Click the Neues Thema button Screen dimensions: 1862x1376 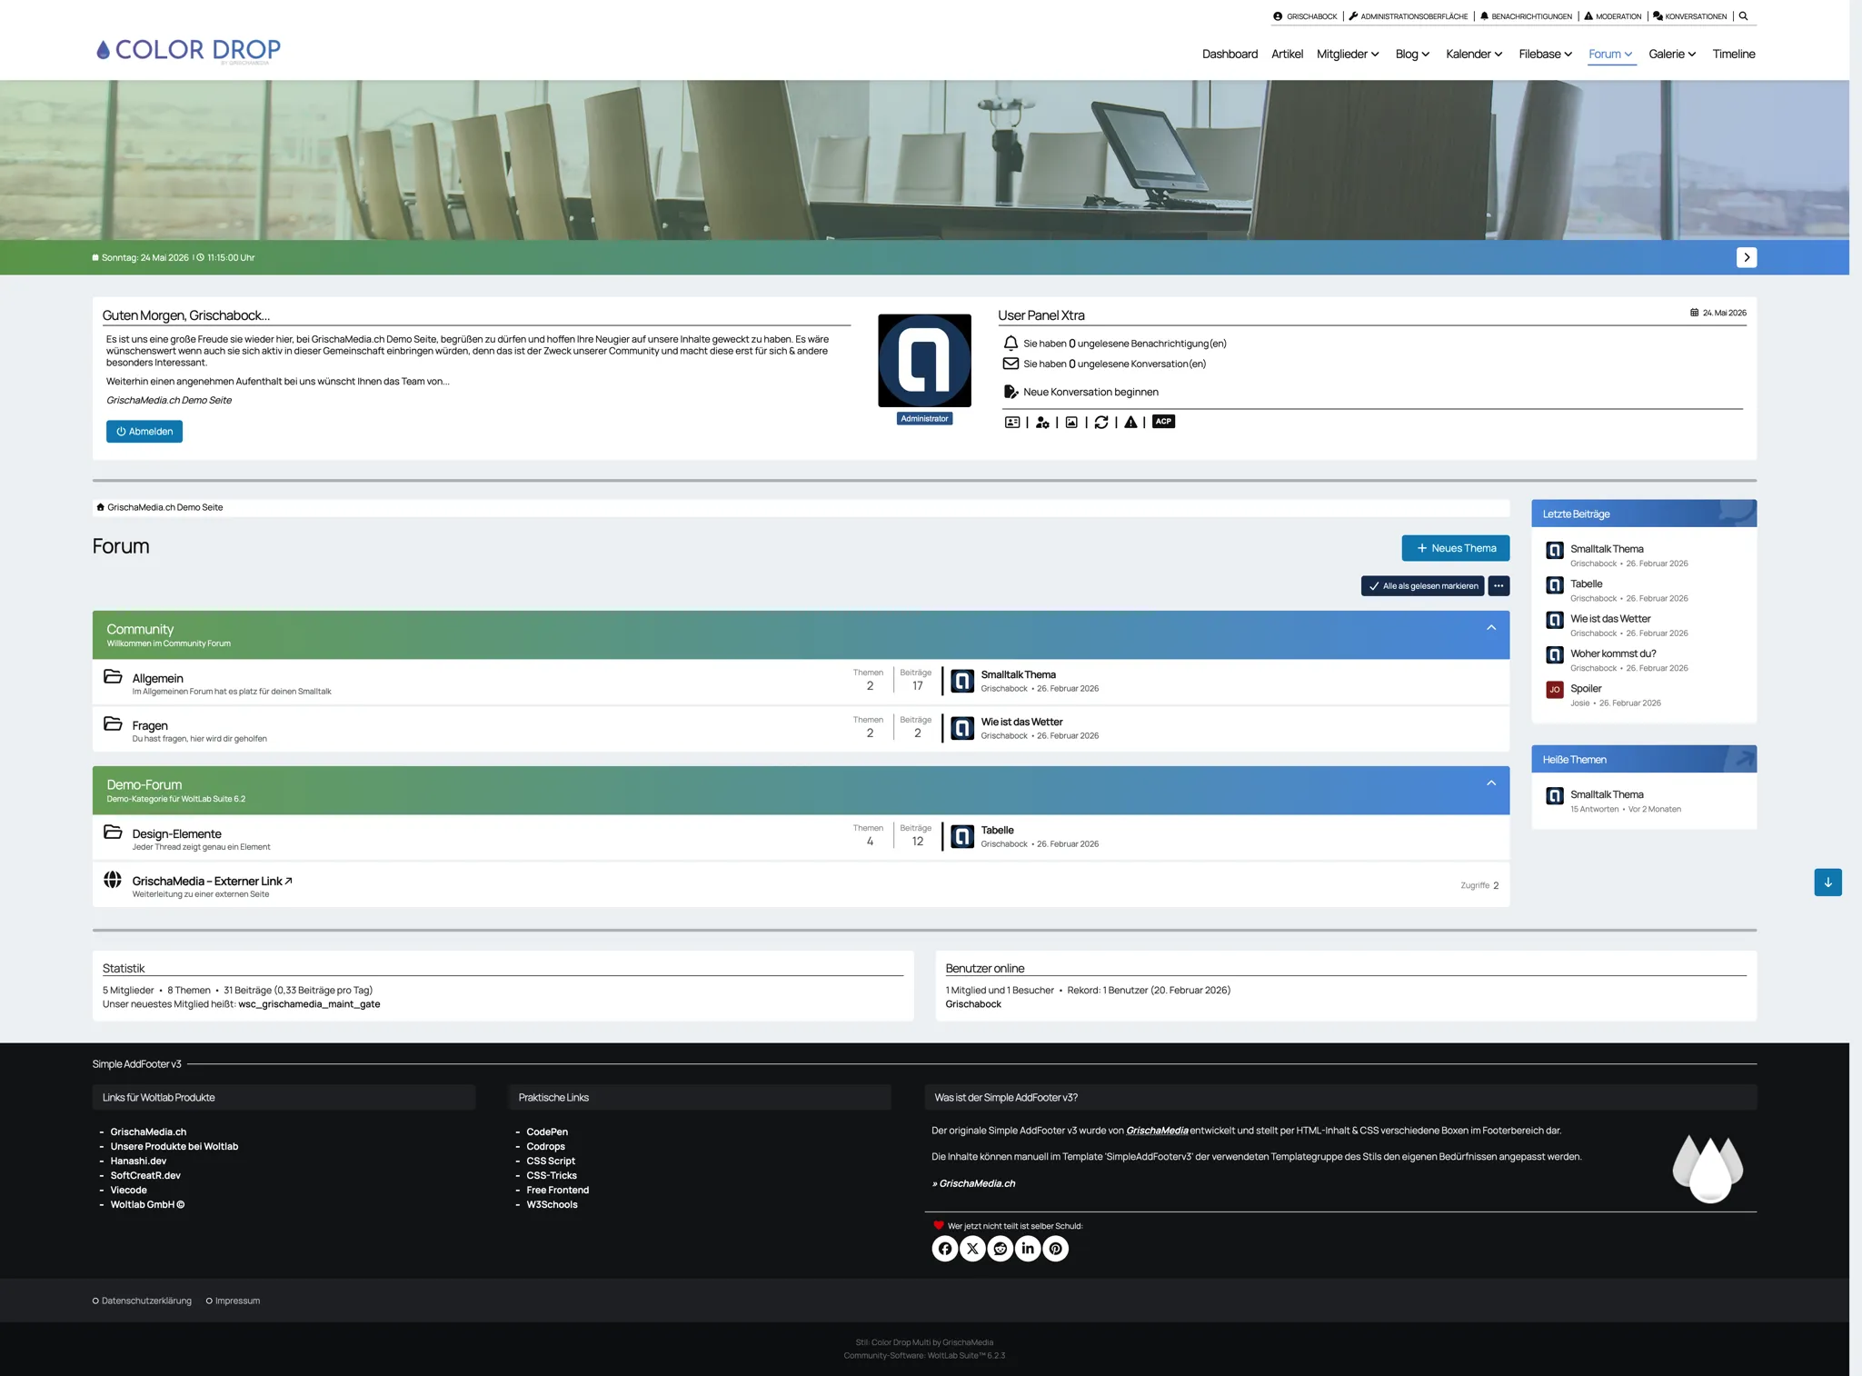1455,548
